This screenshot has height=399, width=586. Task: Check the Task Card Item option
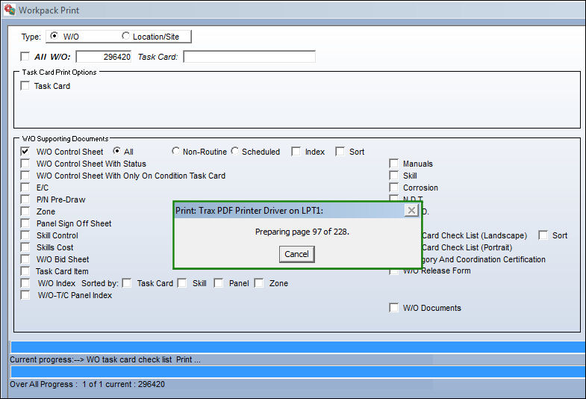(x=25, y=271)
